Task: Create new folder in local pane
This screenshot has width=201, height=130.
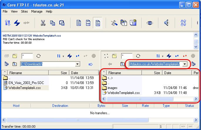Action: click(15, 56)
